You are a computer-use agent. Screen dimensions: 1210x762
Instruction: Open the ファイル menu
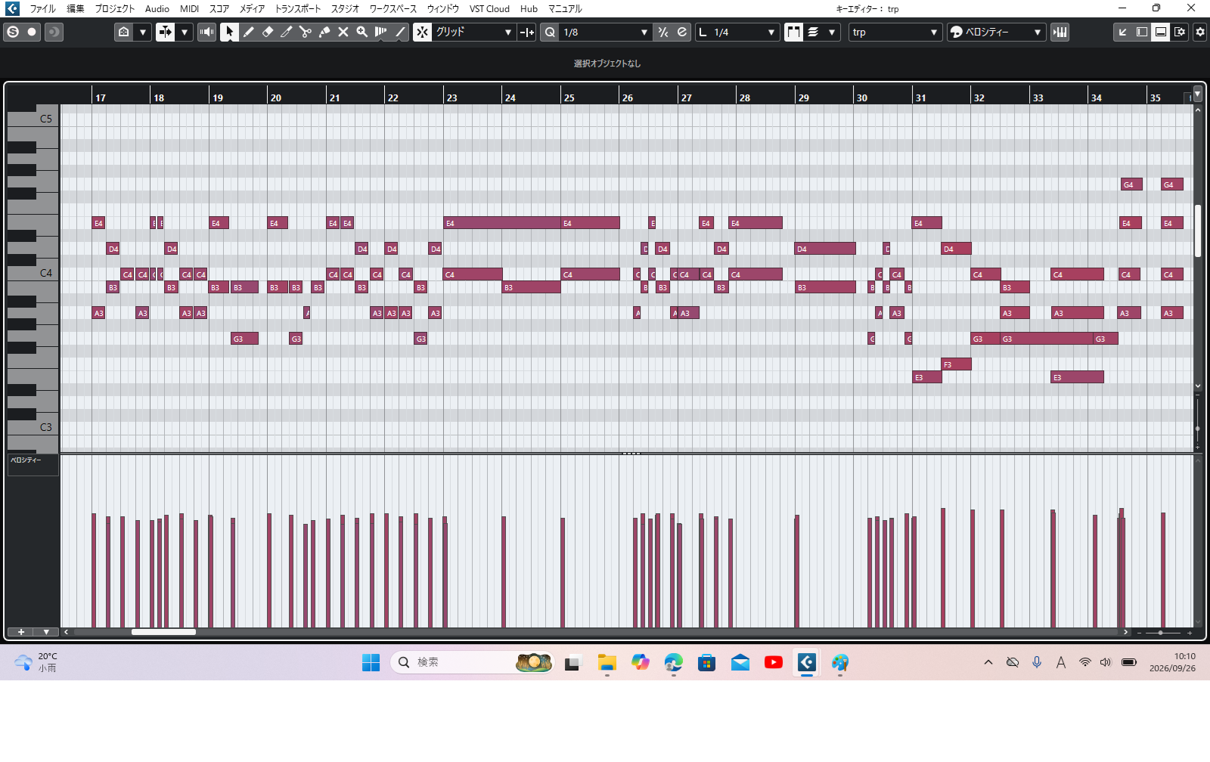coord(42,8)
